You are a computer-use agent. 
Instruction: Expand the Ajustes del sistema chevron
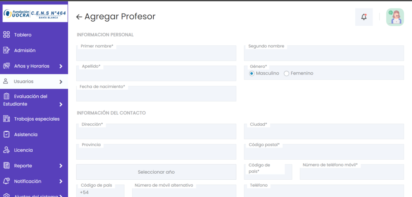[61, 196]
